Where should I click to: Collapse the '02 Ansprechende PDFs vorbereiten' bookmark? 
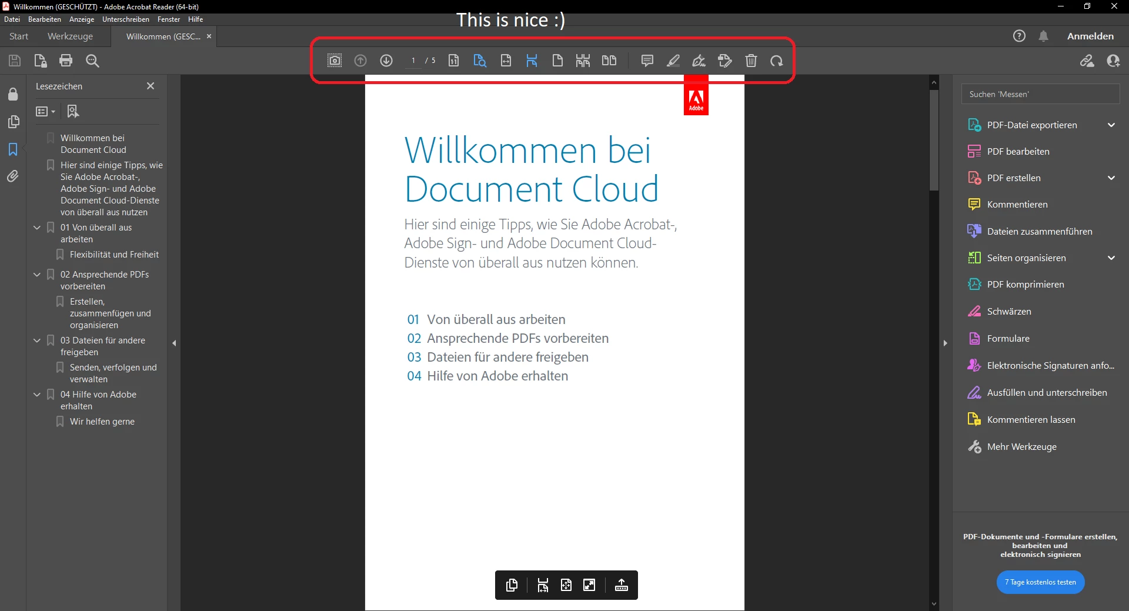pos(37,275)
